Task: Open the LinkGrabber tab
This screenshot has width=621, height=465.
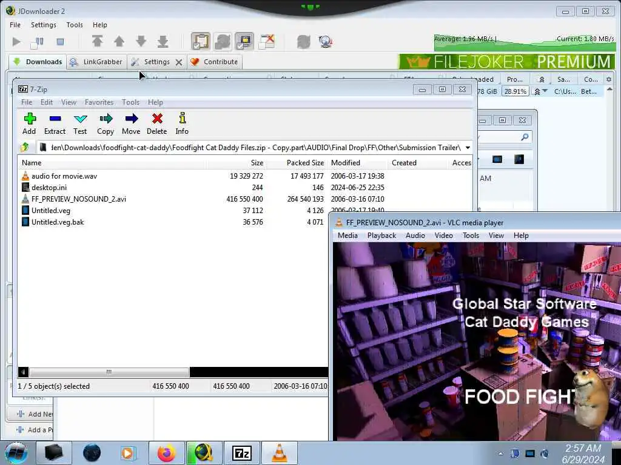Action: (96, 62)
